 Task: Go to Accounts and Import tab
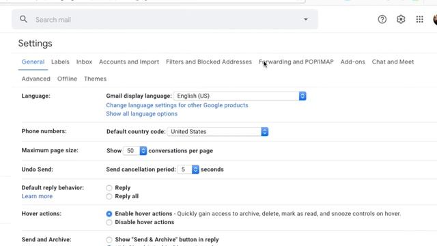point(129,62)
